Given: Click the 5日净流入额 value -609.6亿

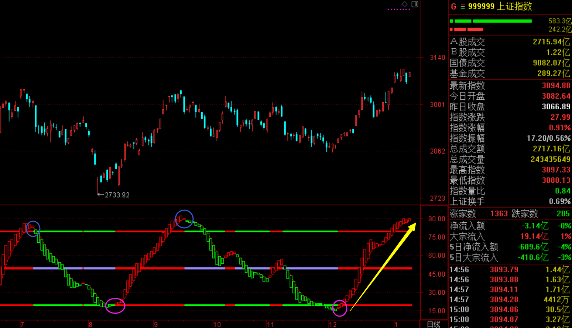Looking at the screenshot, I should [533, 247].
